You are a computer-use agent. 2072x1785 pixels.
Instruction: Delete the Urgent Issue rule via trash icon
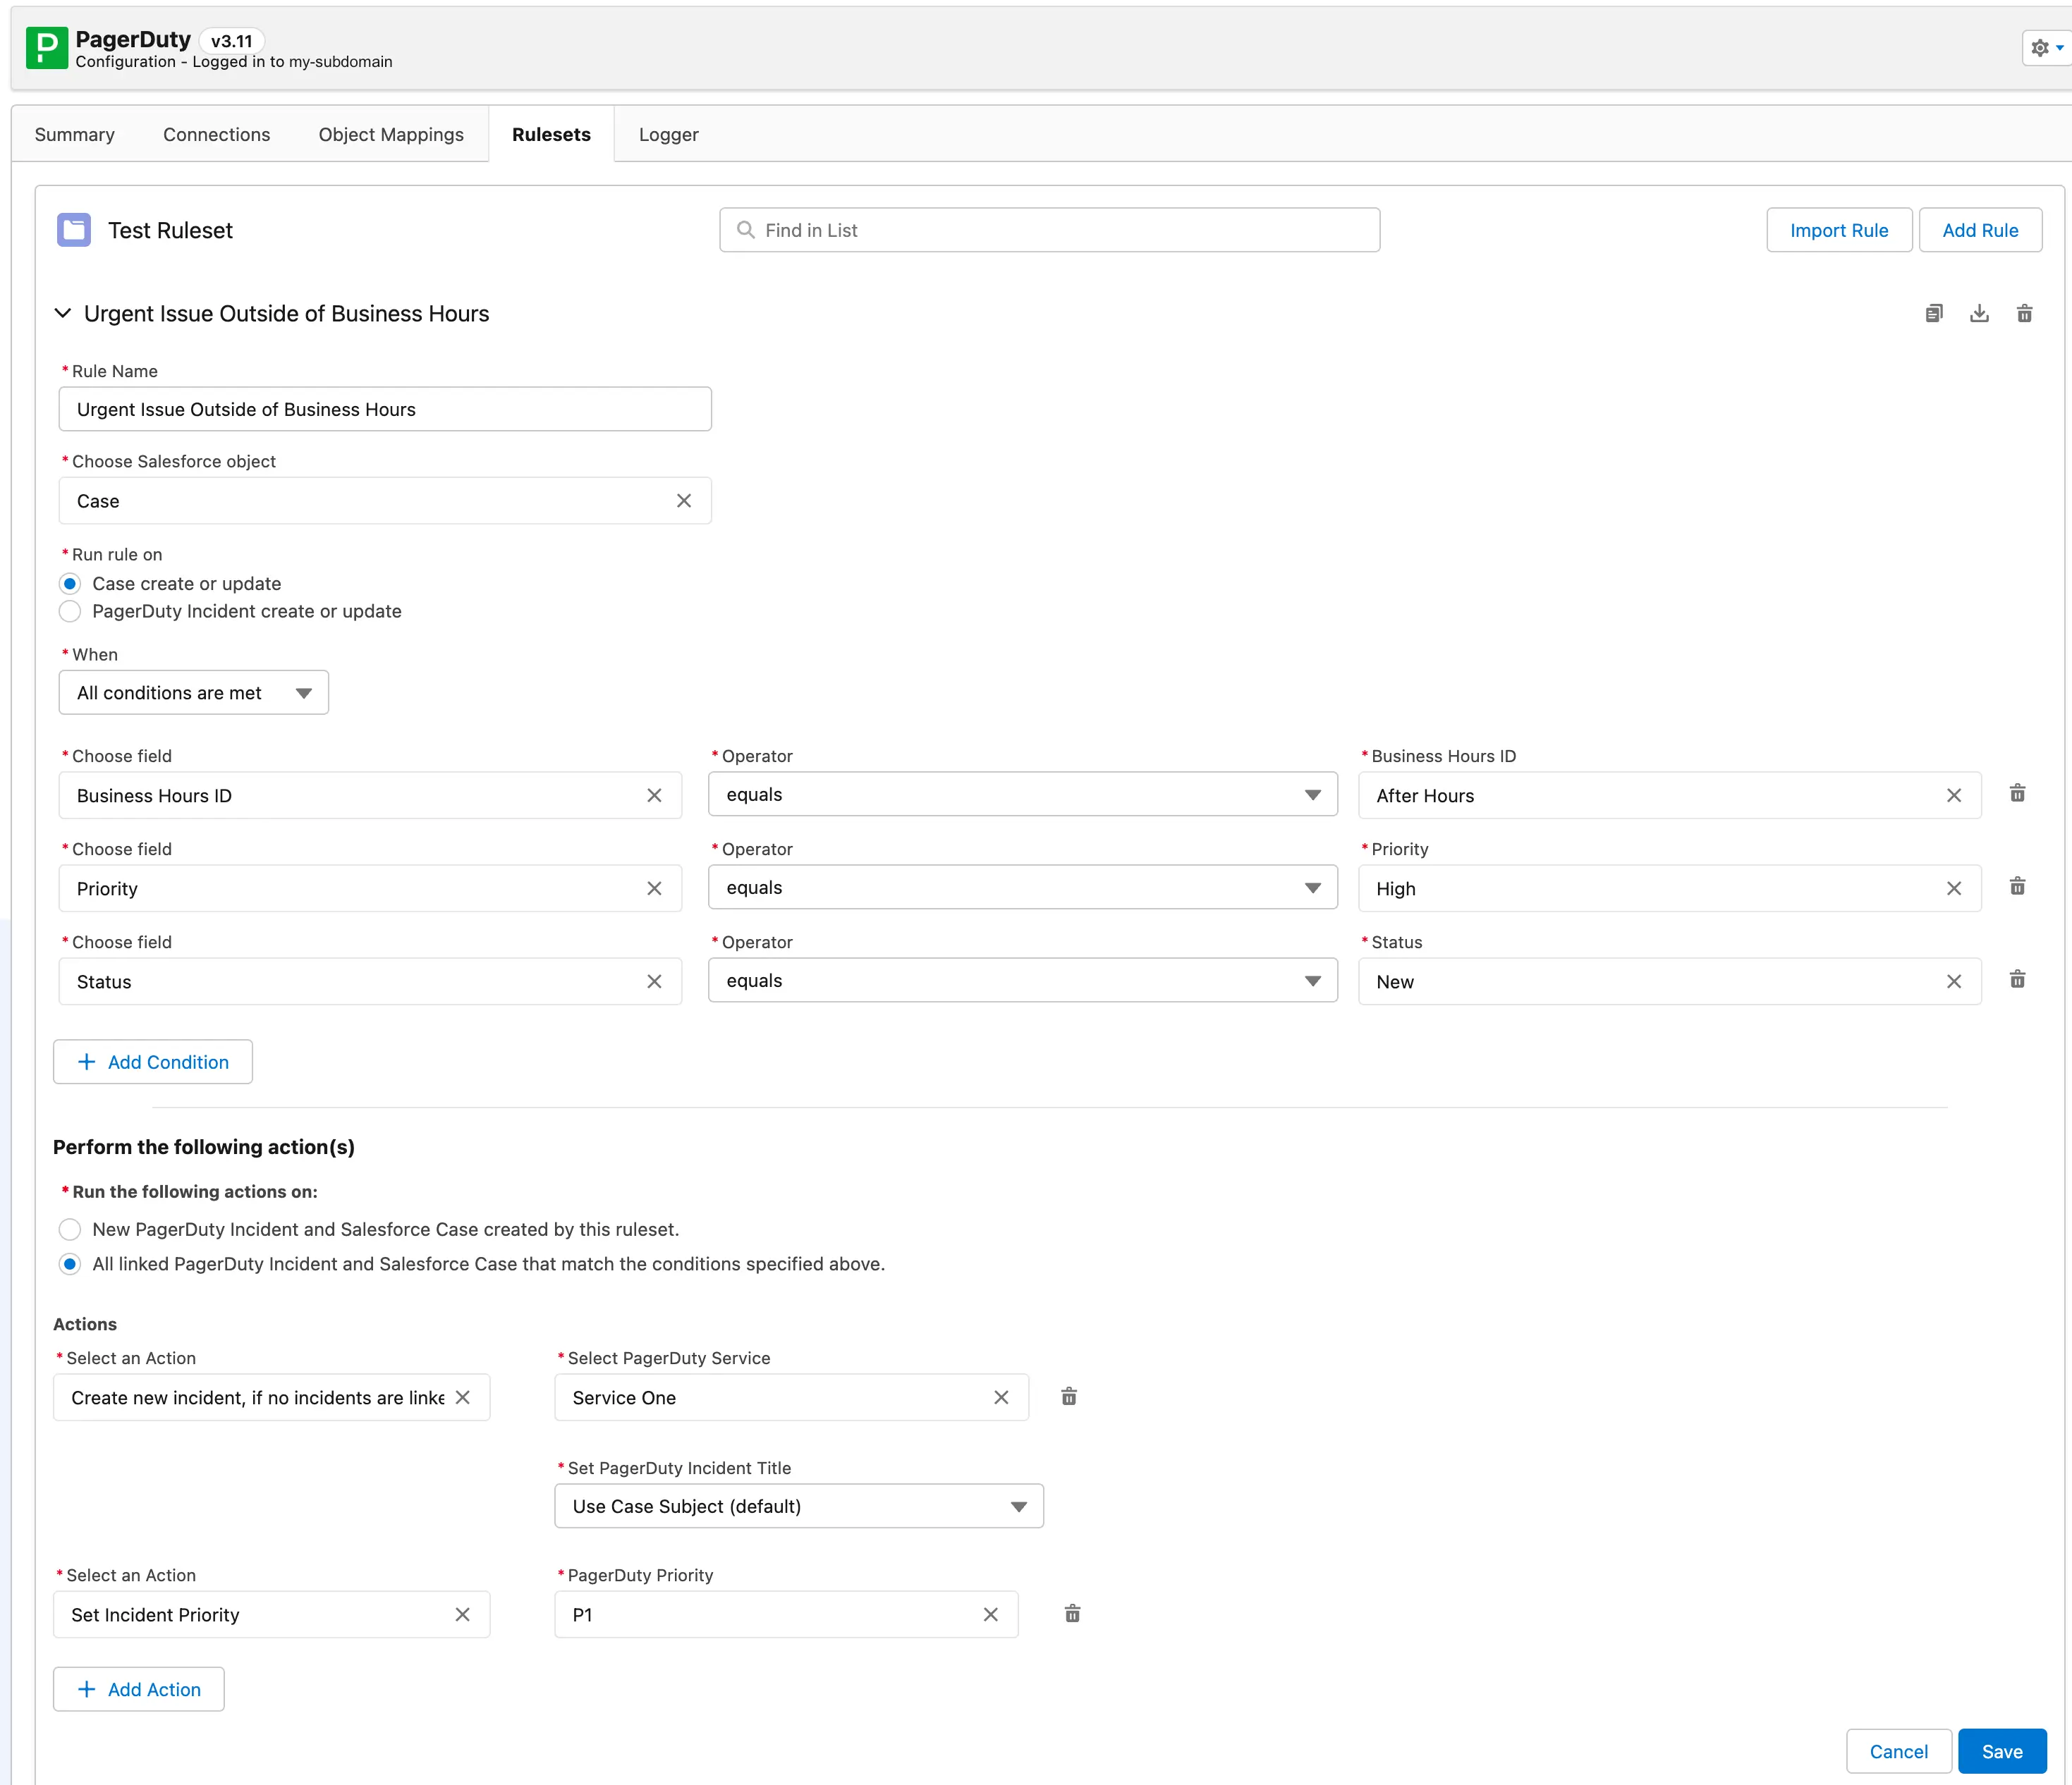2024,314
